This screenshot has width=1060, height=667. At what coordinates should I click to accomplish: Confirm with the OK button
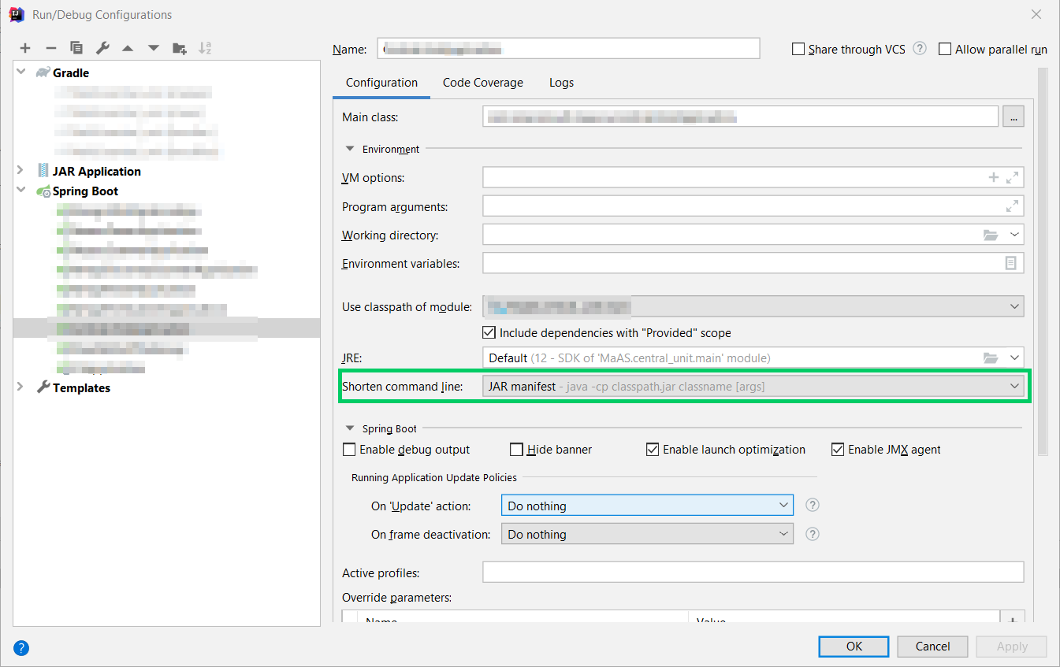pyautogui.click(x=854, y=646)
